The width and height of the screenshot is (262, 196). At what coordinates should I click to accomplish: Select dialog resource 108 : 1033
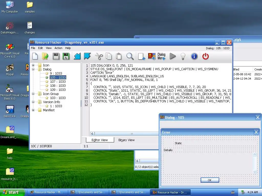pos(58,85)
